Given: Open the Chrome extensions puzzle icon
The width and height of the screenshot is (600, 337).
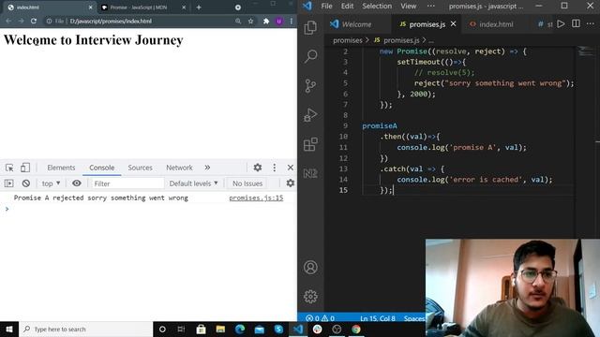Looking at the screenshot, I should (x=266, y=21).
